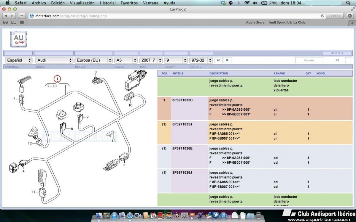The height and width of the screenshot is (222, 356).
Task: Open the Edición menu
Action: (58, 3)
